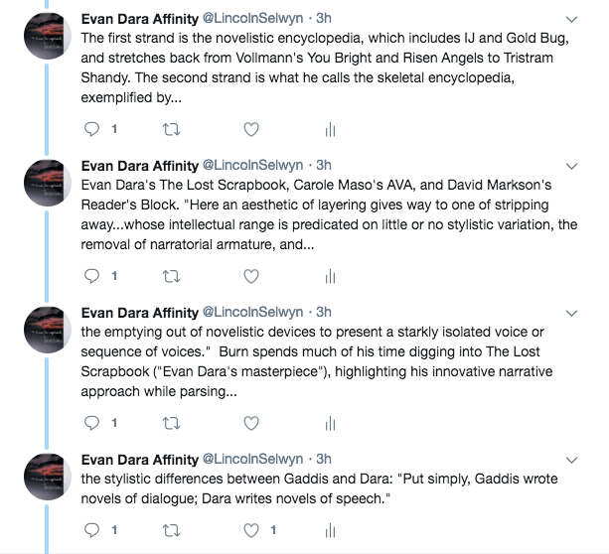Reply to the tweet mentioning Carole Maso's AVA
609x554 pixels.
[x=91, y=275]
